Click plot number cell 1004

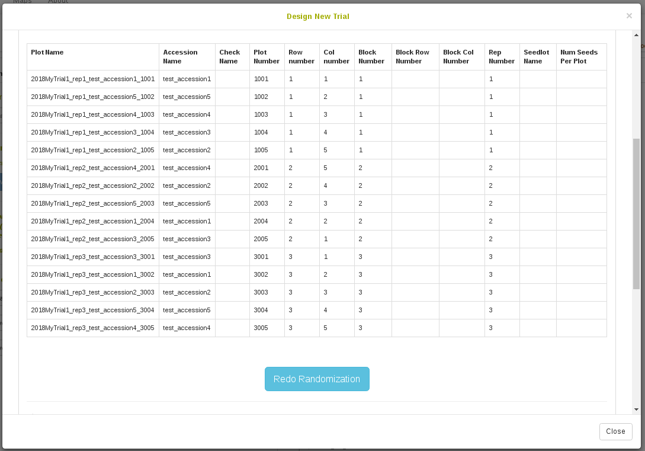tap(267, 132)
